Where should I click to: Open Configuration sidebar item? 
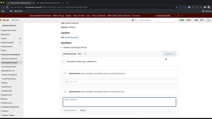(x=7, y=91)
